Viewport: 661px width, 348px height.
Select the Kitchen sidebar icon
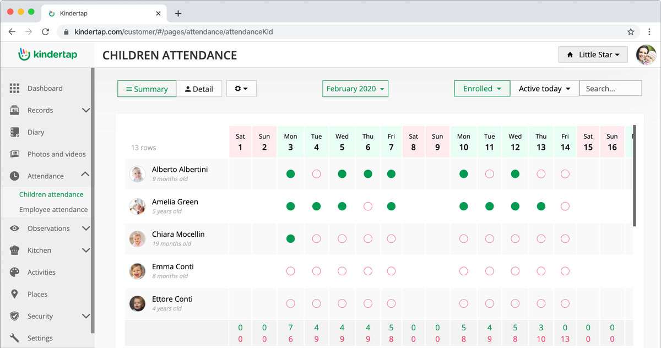(15, 250)
